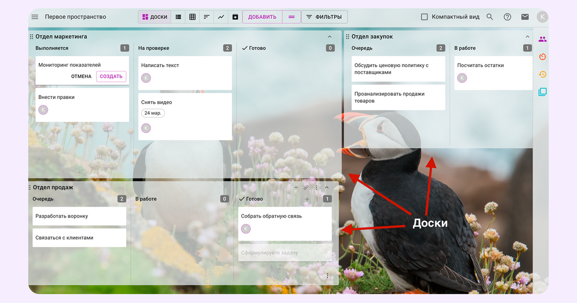
Task: Open the Внести правки card
Action: coord(82,105)
